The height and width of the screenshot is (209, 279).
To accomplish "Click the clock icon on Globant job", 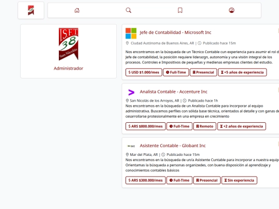I will click(163, 154).
